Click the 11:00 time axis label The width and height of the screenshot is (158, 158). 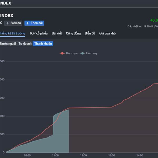(x=55, y=155)
